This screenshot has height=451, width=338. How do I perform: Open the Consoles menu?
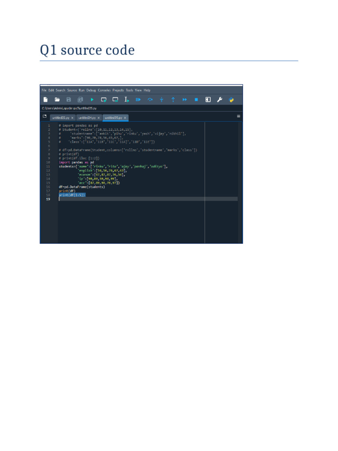point(104,90)
